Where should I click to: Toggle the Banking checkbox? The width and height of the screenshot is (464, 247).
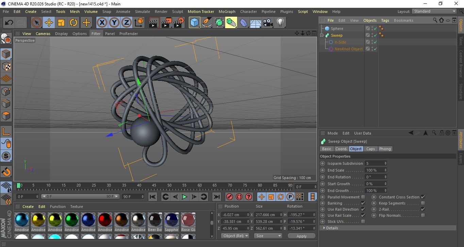click(363, 203)
